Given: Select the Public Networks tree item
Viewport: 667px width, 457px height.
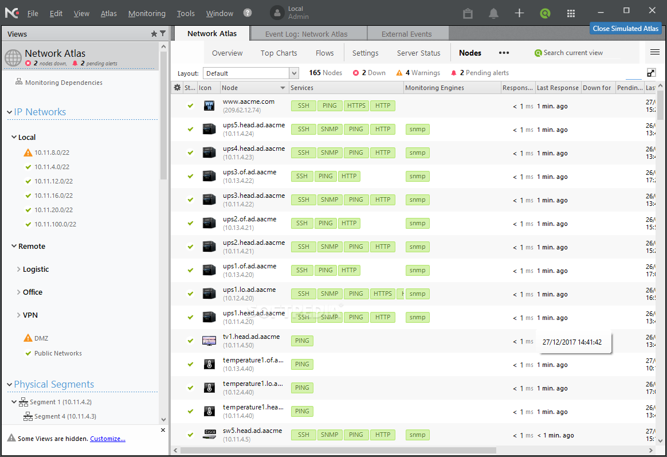Looking at the screenshot, I should coord(58,353).
